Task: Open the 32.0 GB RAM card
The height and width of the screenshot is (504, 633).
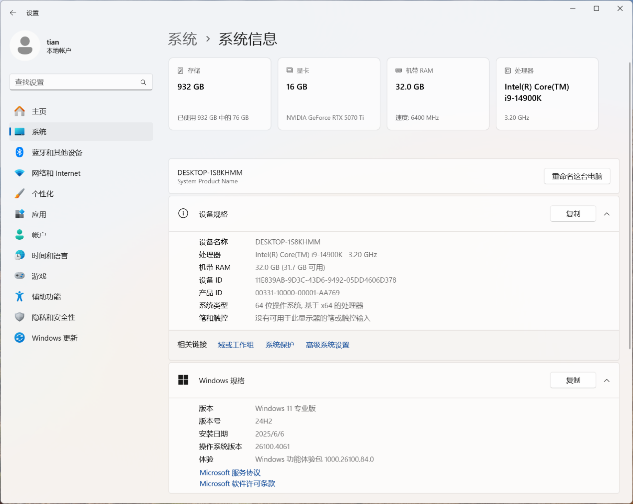Action: 438,94
